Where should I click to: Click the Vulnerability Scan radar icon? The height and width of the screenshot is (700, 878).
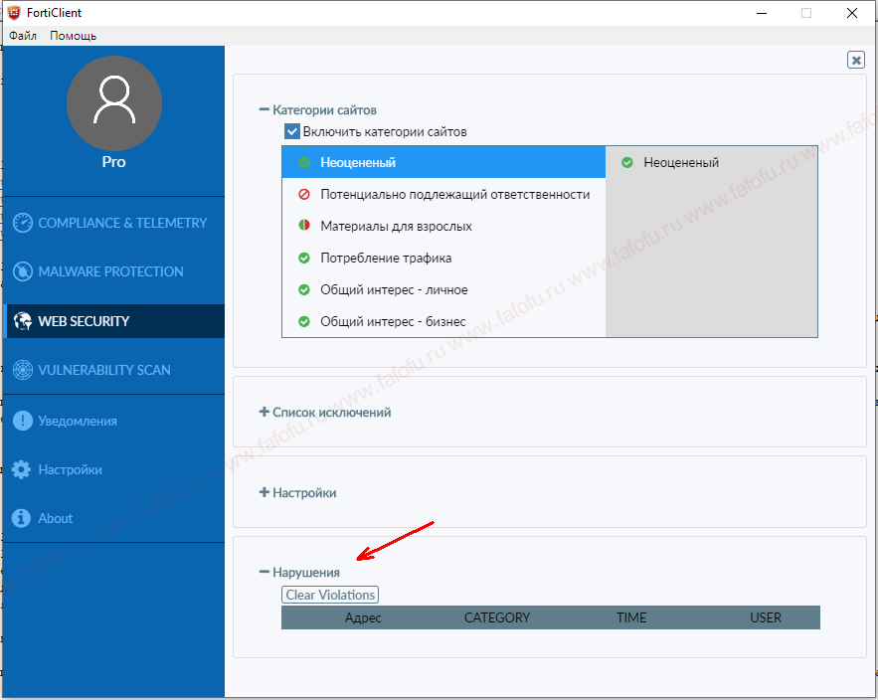tap(23, 370)
